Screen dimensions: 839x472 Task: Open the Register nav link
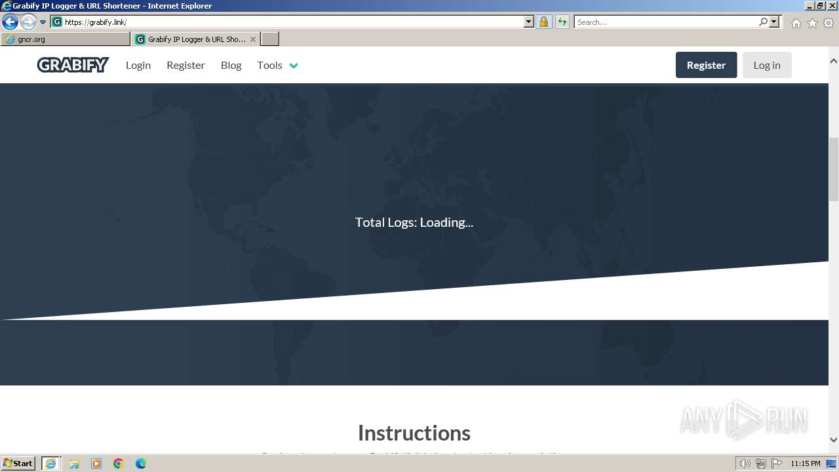tap(185, 65)
